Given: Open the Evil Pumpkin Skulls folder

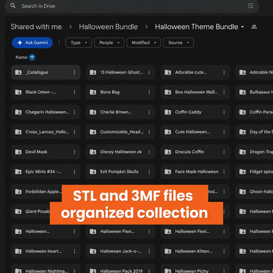Looking at the screenshot, I should point(121,172).
